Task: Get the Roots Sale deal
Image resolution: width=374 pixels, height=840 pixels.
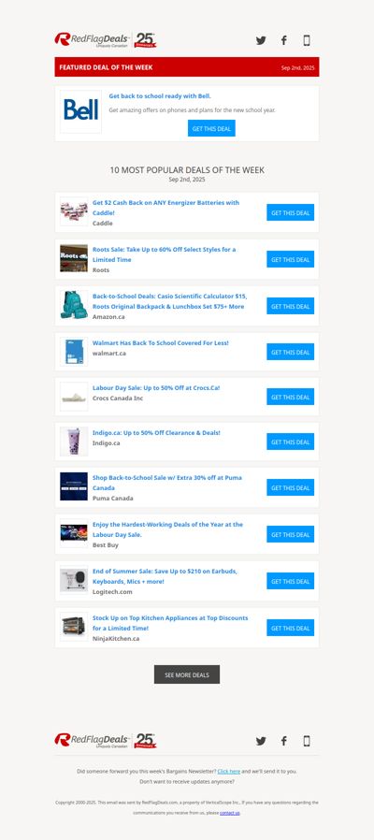Action: 291,259
